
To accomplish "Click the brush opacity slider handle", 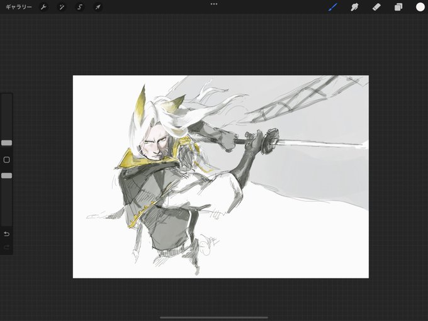I will click(x=6, y=176).
